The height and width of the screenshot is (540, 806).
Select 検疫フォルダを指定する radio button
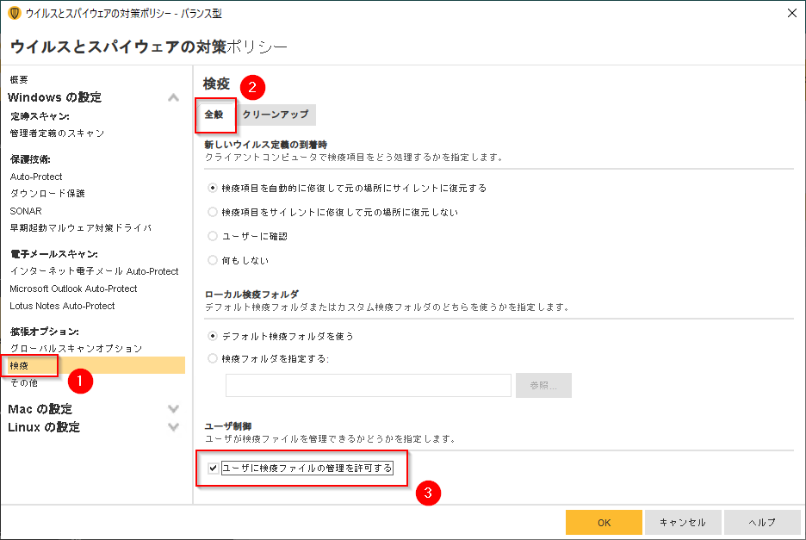coord(213,358)
